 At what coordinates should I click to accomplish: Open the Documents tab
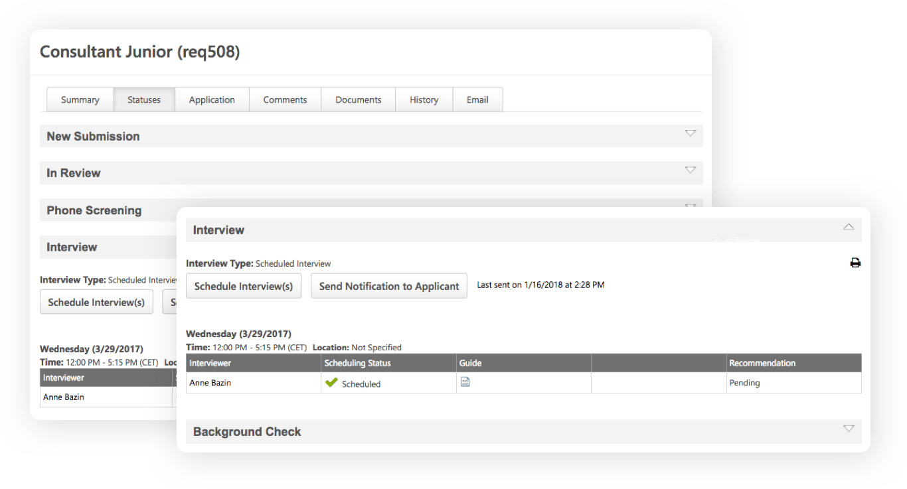click(358, 100)
